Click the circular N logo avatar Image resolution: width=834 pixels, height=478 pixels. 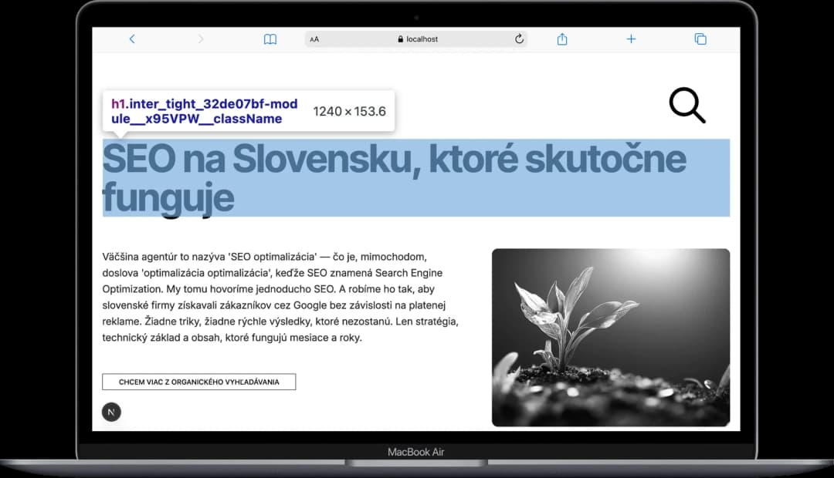[111, 412]
